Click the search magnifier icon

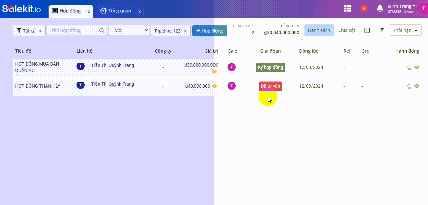(102, 30)
